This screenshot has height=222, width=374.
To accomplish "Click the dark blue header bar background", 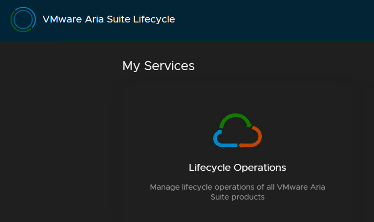I will [274, 20].
